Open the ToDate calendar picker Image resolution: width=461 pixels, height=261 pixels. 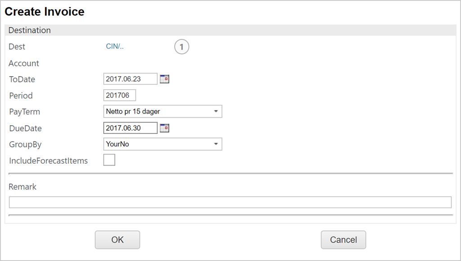[x=164, y=79]
